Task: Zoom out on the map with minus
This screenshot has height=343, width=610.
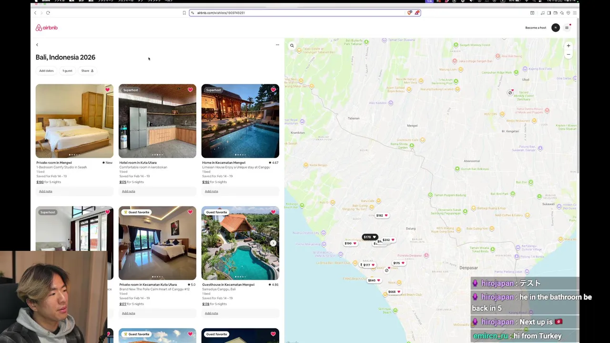Action: (568, 54)
